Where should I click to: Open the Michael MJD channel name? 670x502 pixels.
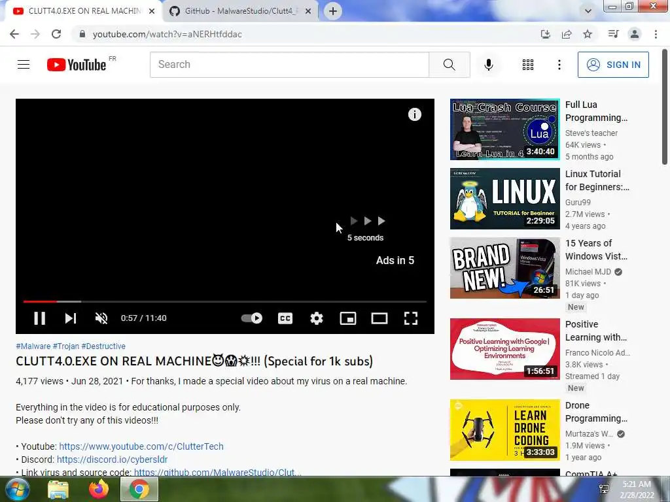[x=588, y=271]
